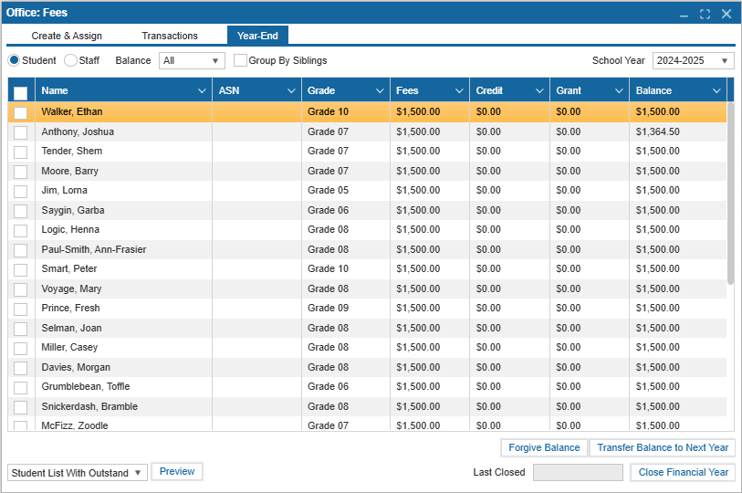
Task: Click the Forgive Balance button
Action: click(x=544, y=447)
